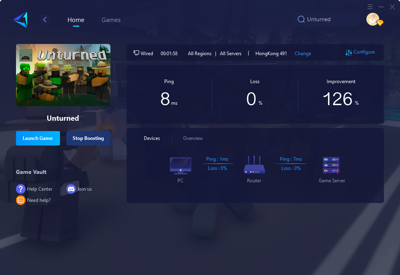Click the Join us link

pos(84,189)
